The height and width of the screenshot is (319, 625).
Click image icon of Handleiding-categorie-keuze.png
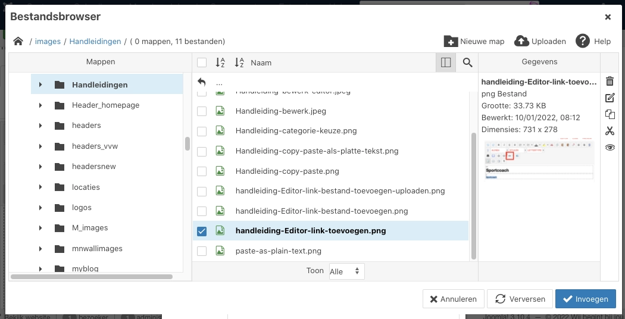[x=220, y=130]
